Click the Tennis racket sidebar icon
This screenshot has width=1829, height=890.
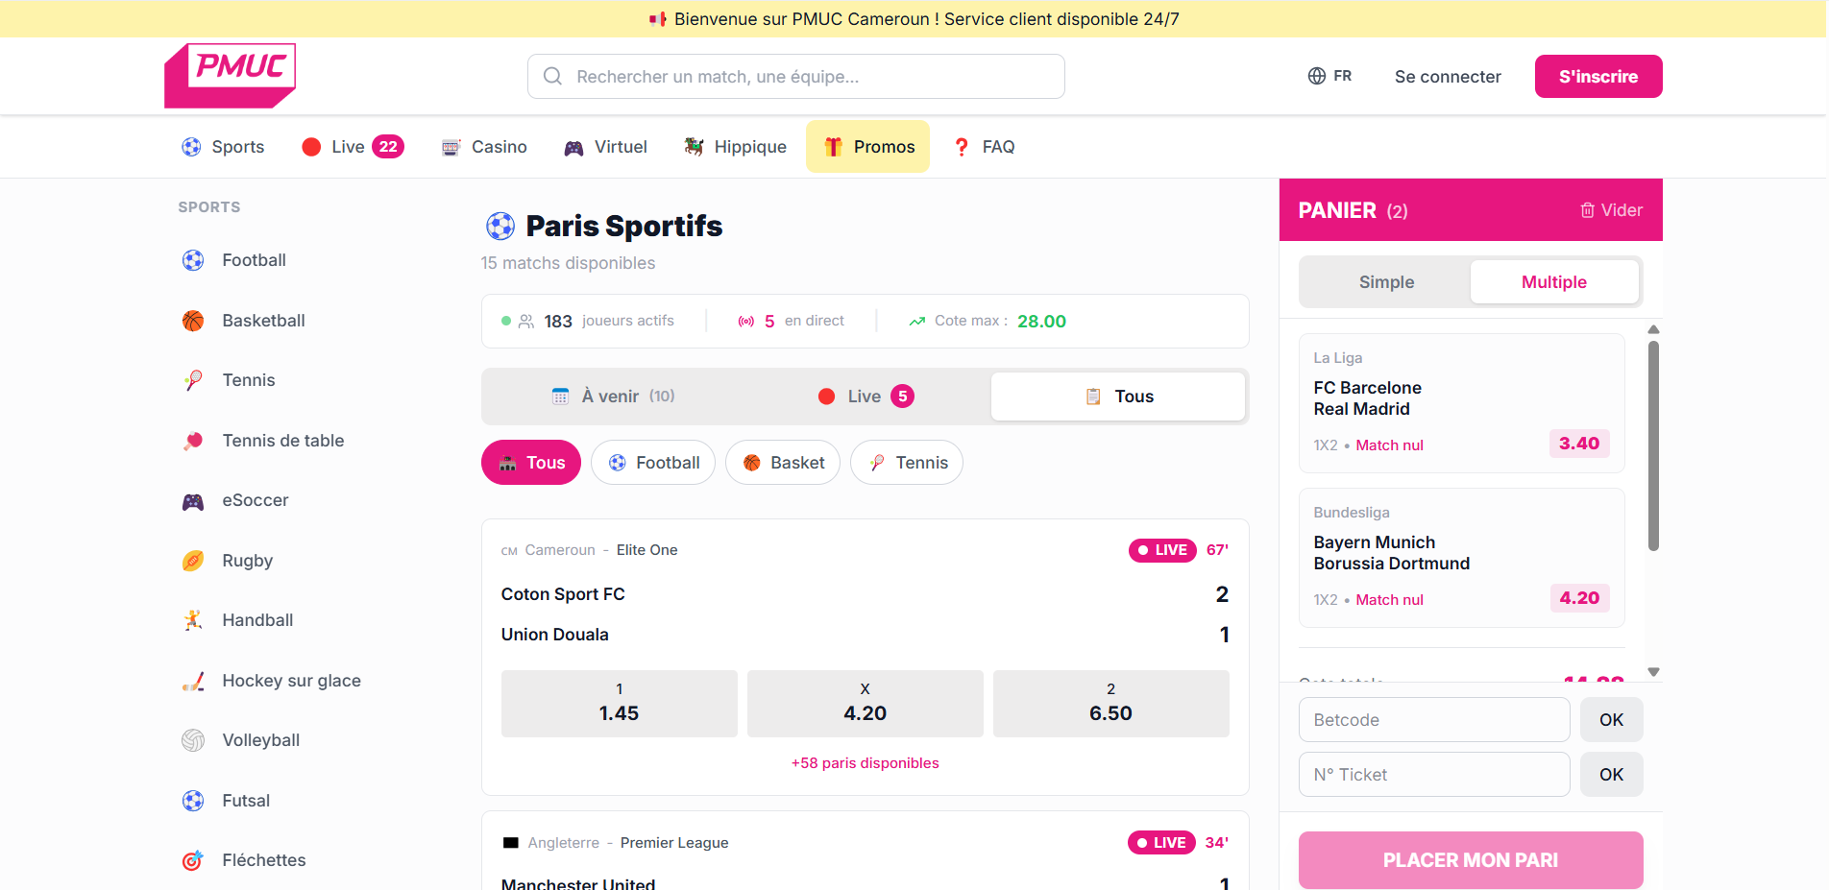(x=193, y=380)
